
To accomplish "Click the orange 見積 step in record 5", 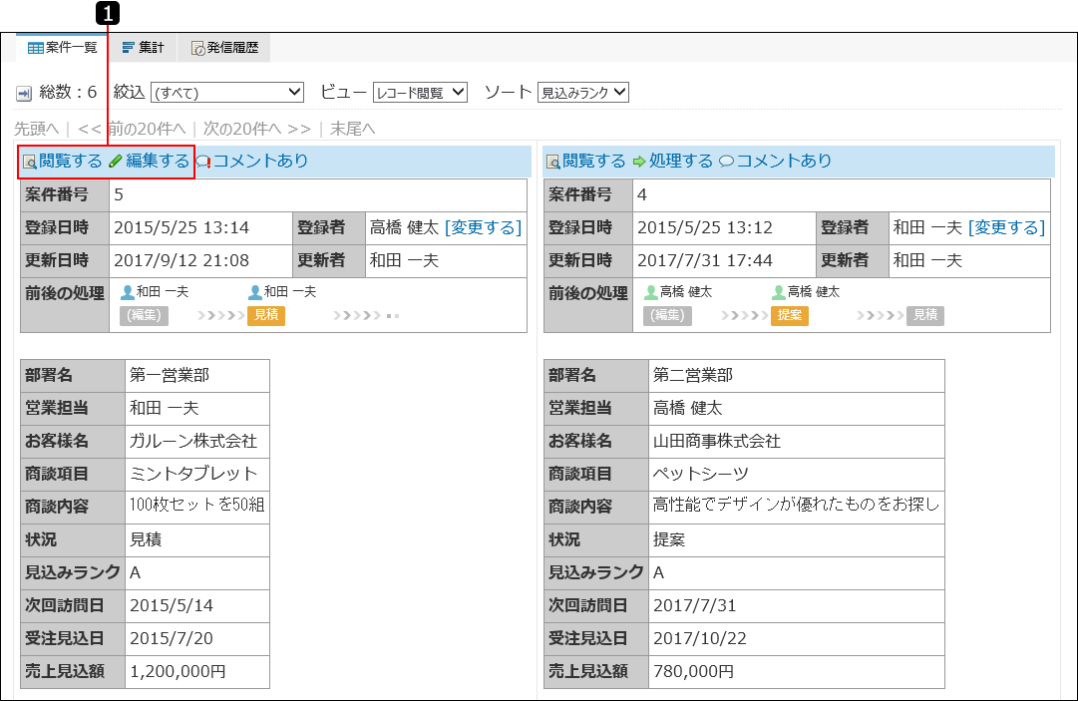I will pos(266,315).
